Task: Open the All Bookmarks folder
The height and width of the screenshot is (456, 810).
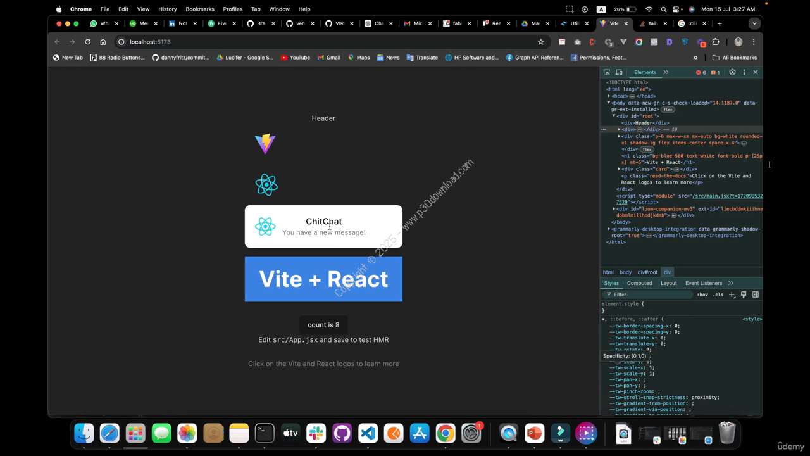Action: 734,57
